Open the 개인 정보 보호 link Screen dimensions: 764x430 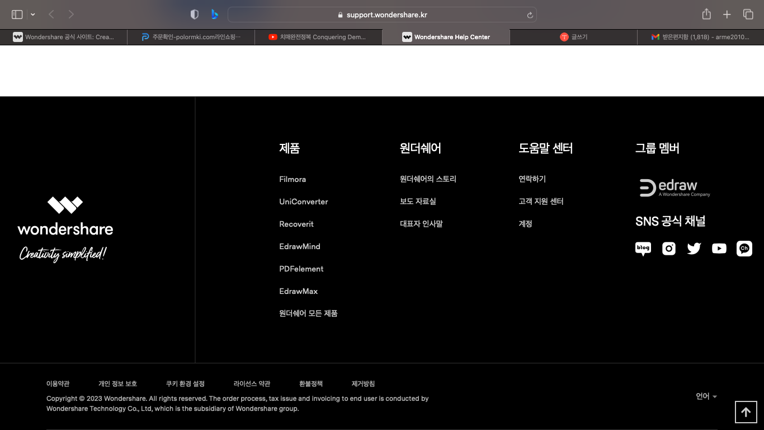pyautogui.click(x=117, y=384)
